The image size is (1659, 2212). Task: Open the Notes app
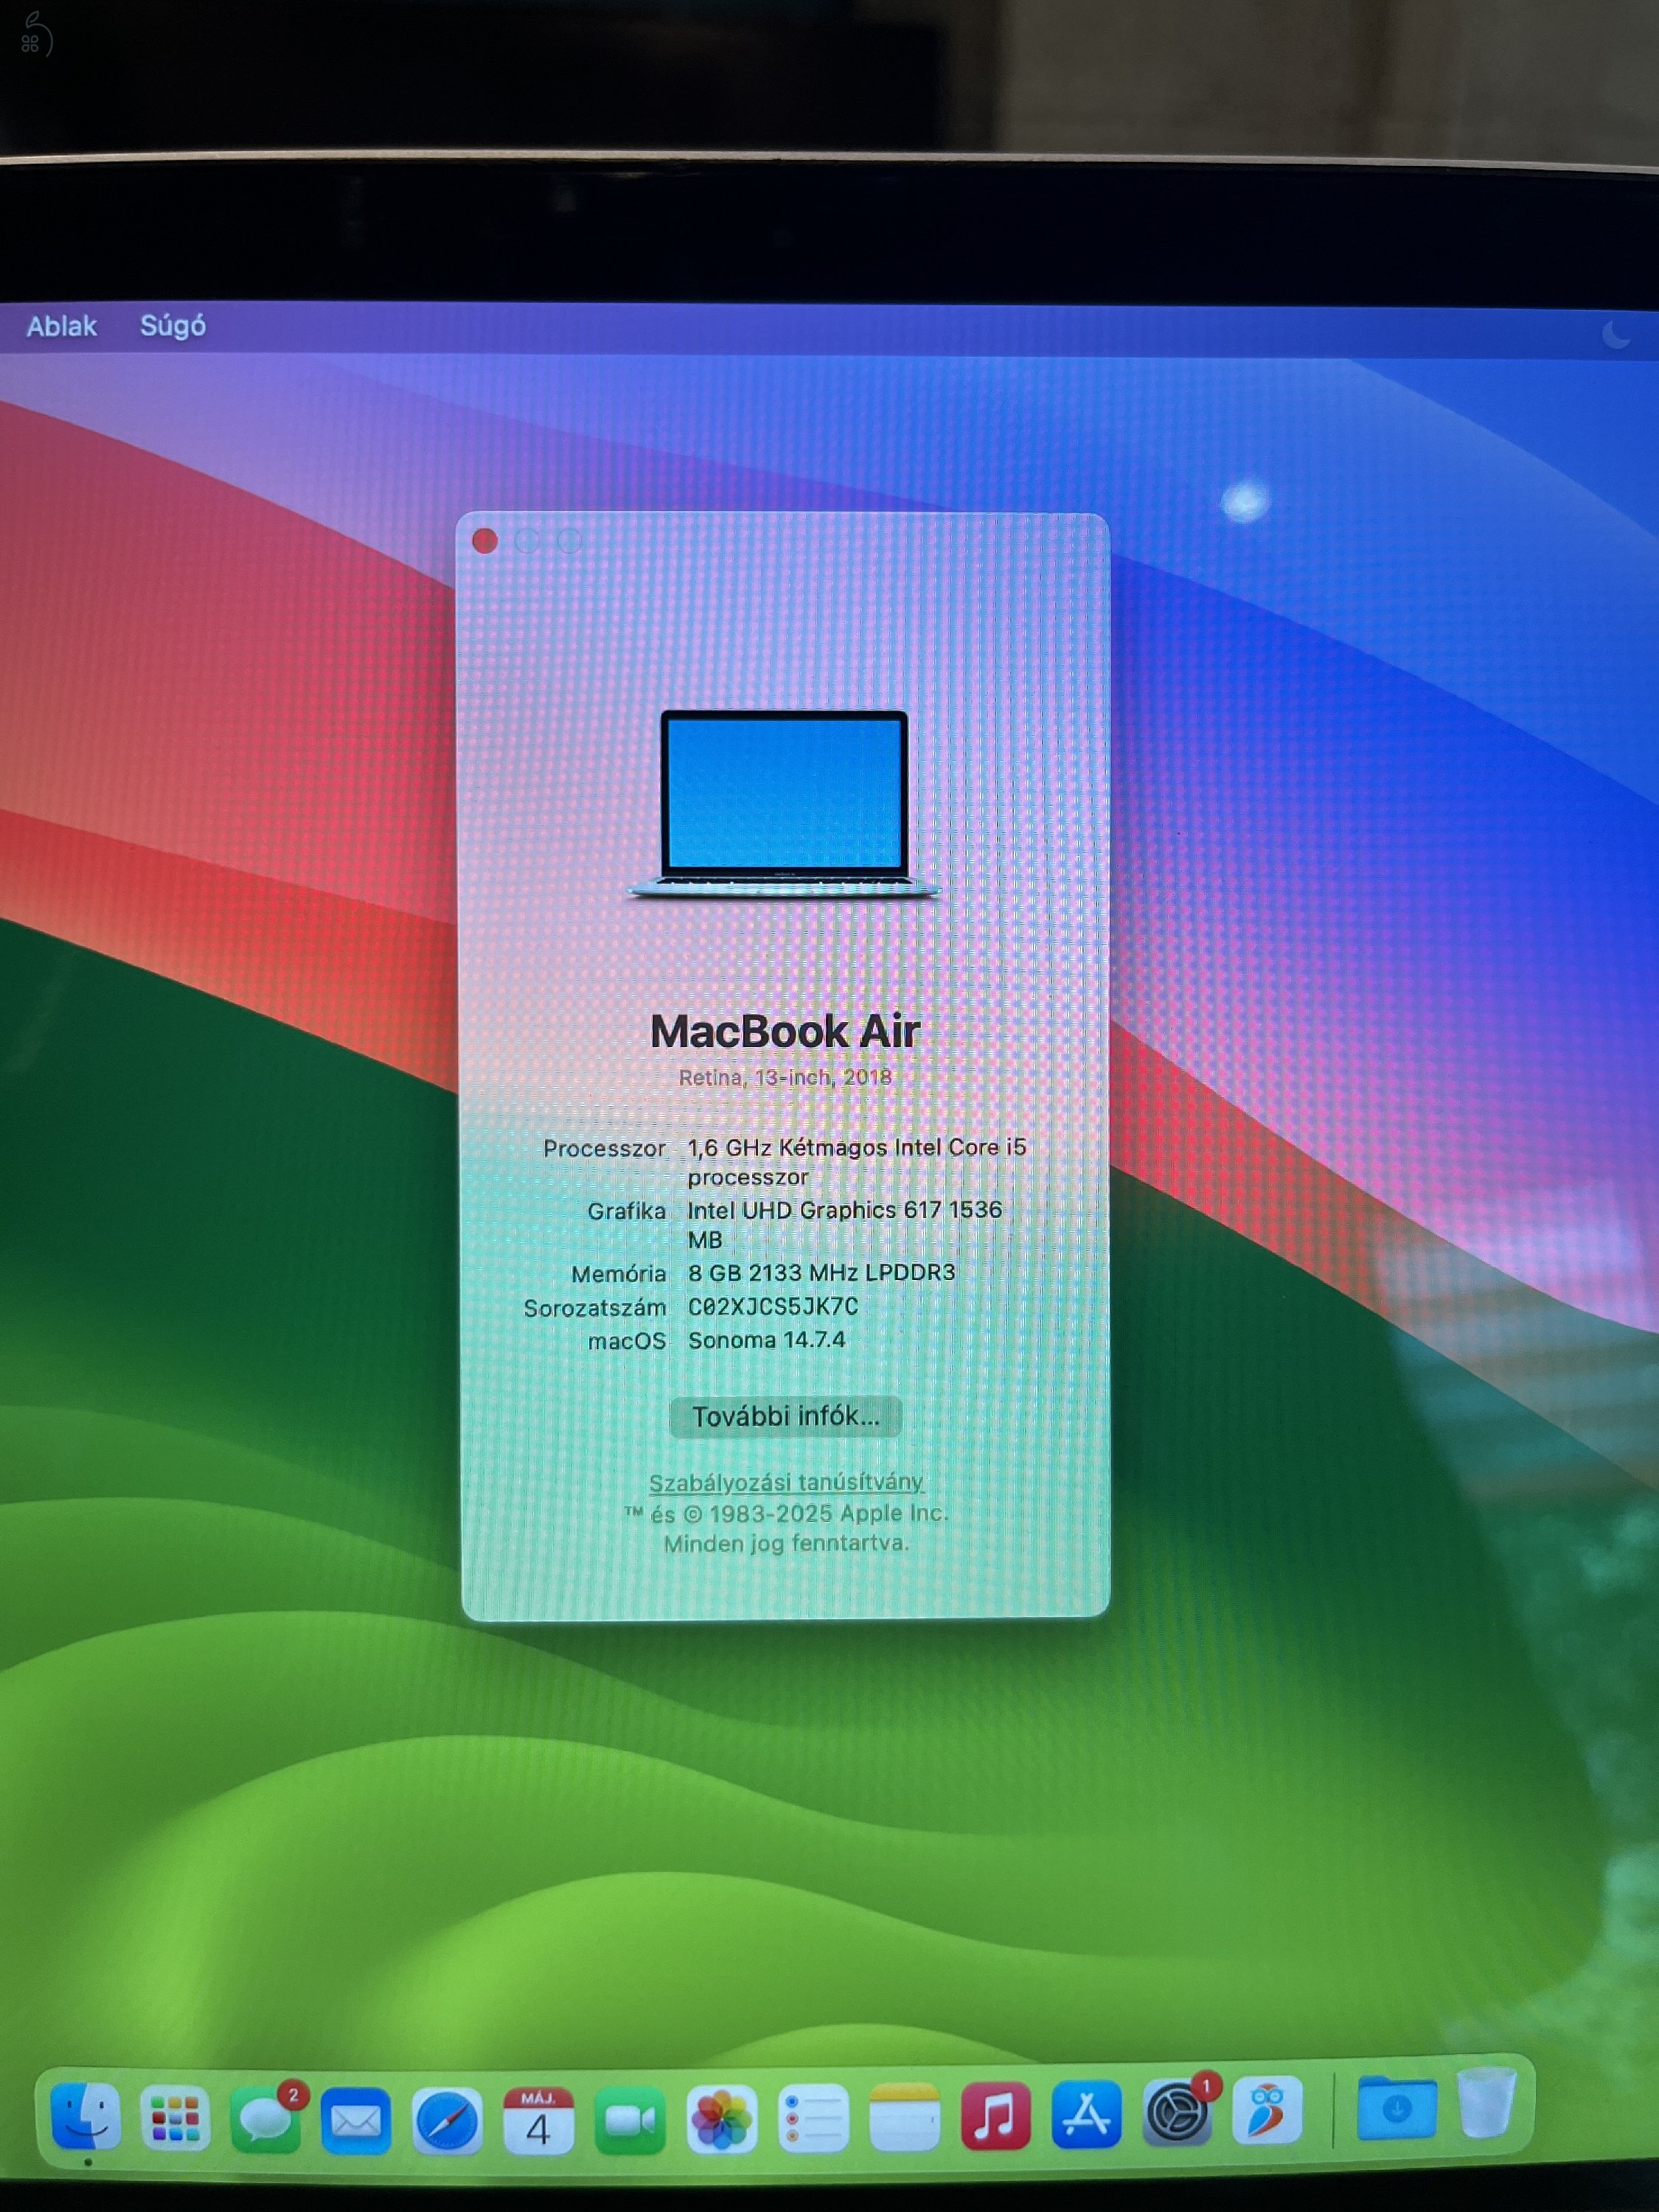(904, 2118)
